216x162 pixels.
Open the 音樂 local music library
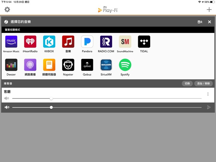68,42
